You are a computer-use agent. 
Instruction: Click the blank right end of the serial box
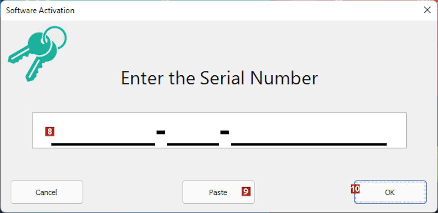(397, 130)
